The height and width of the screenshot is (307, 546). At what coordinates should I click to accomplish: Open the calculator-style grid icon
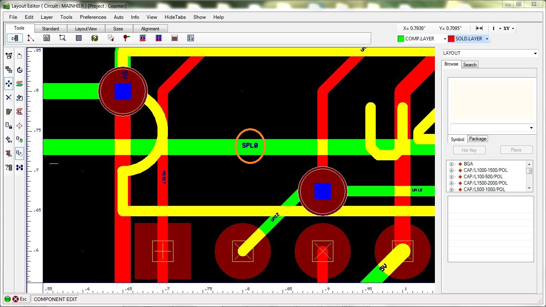click(175, 38)
